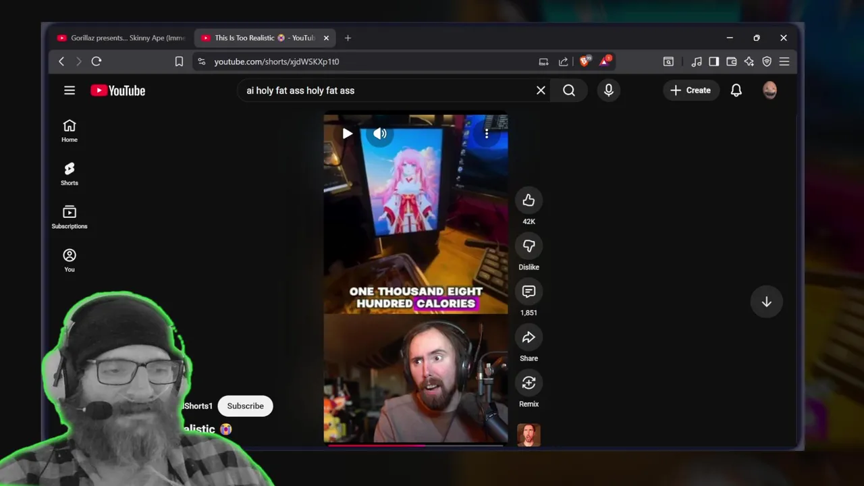Bookmark this page
864x486 pixels.
point(179,61)
